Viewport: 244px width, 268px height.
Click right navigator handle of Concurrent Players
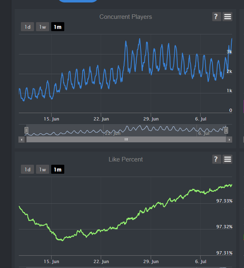coord(226,130)
